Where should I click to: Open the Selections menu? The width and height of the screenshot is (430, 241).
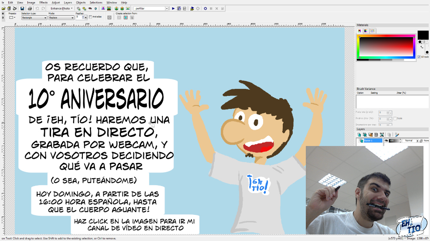tap(96, 3)
